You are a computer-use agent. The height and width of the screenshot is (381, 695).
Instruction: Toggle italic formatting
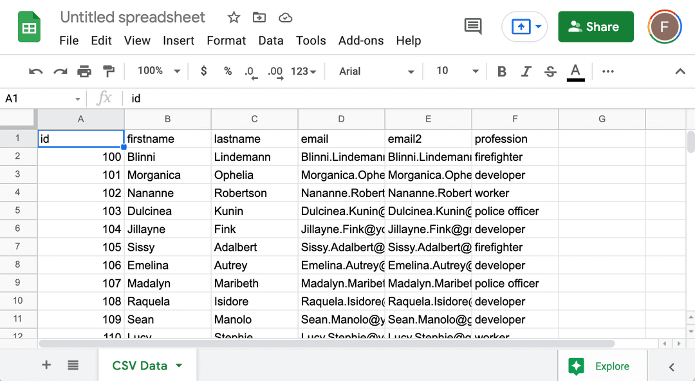coord(526,71)
